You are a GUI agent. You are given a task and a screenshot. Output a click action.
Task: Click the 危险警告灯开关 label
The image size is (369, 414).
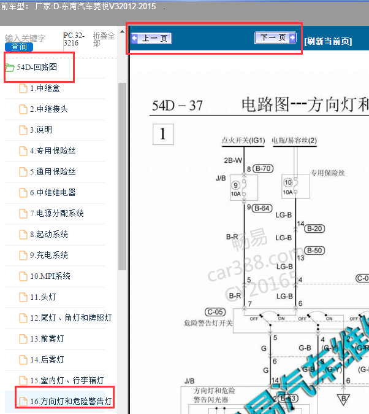tap(208, 323)
